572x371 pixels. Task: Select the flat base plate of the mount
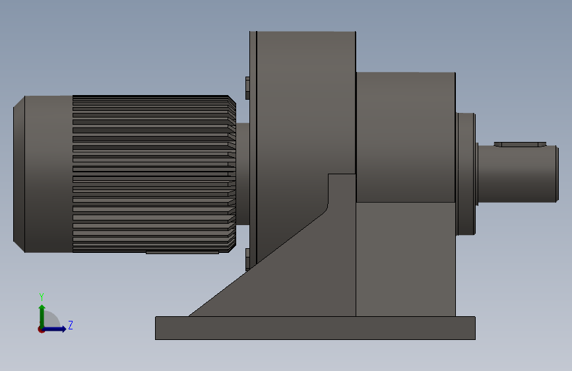315,328
